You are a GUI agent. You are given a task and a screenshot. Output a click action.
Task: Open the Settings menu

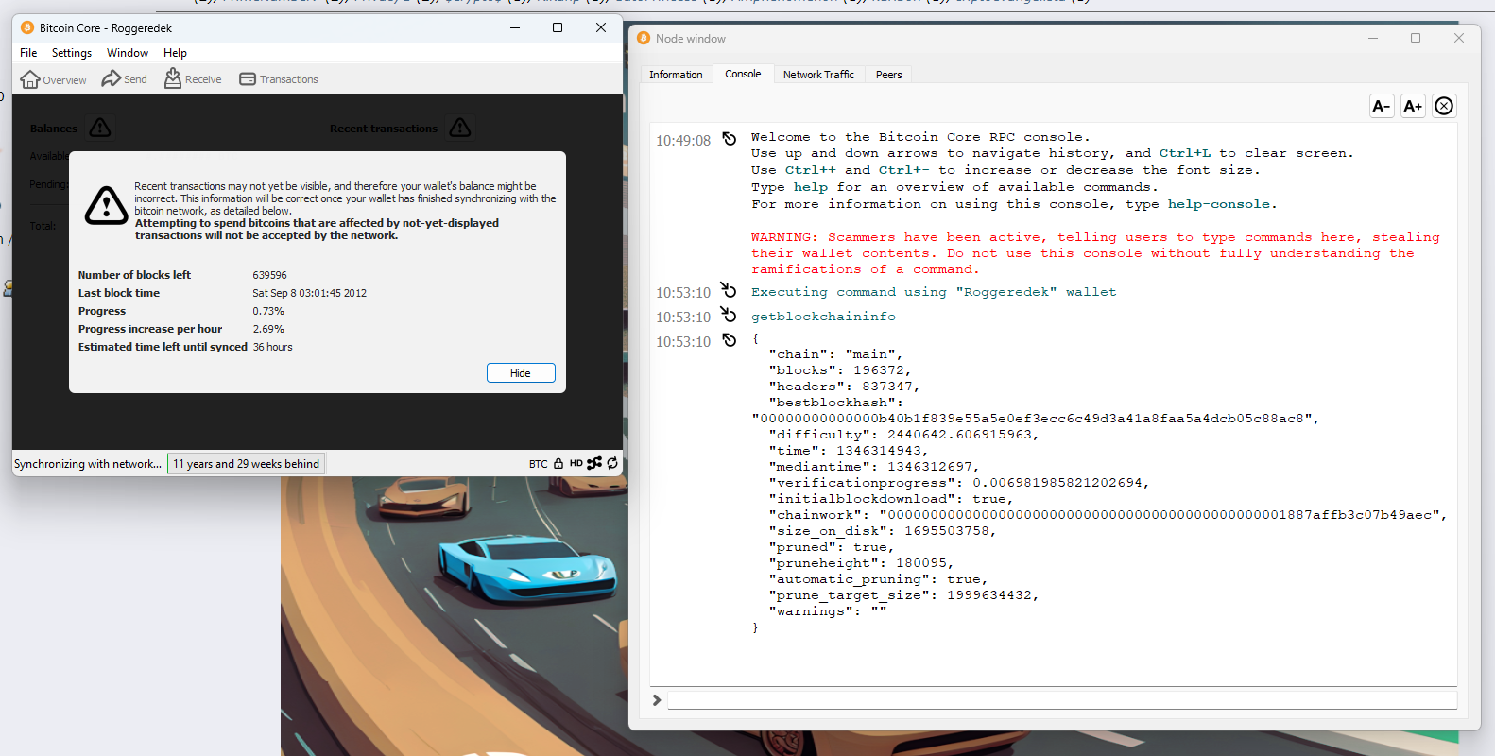click(x=72, y=53)
